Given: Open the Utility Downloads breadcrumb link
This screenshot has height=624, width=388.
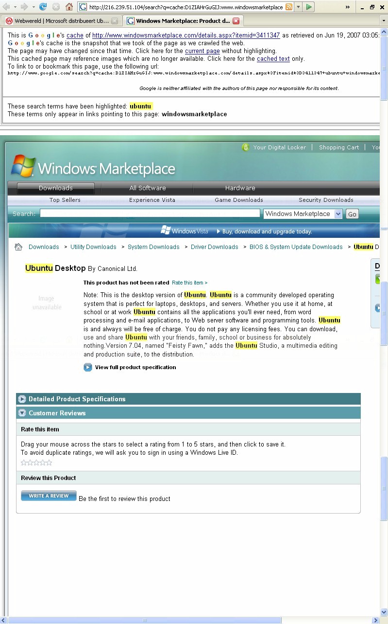Looking at the screenshot, I should pyautogui.click(x=93, y=247).
